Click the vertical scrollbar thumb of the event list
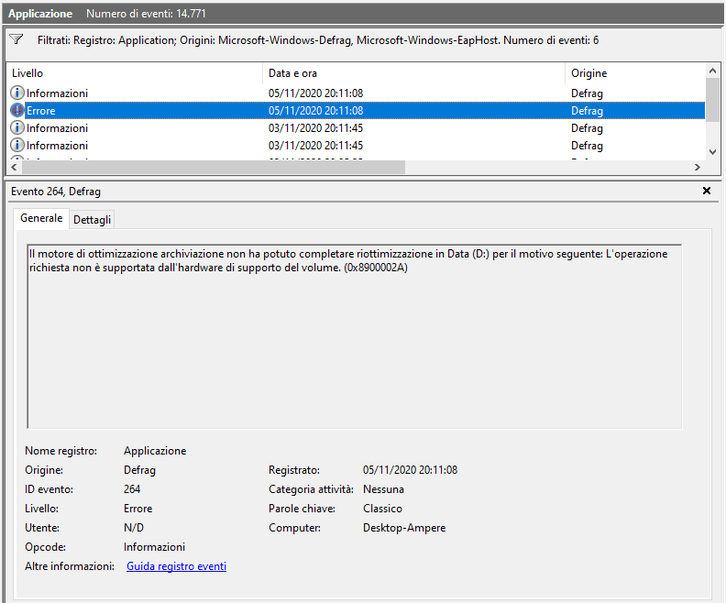 coord(712,99)
